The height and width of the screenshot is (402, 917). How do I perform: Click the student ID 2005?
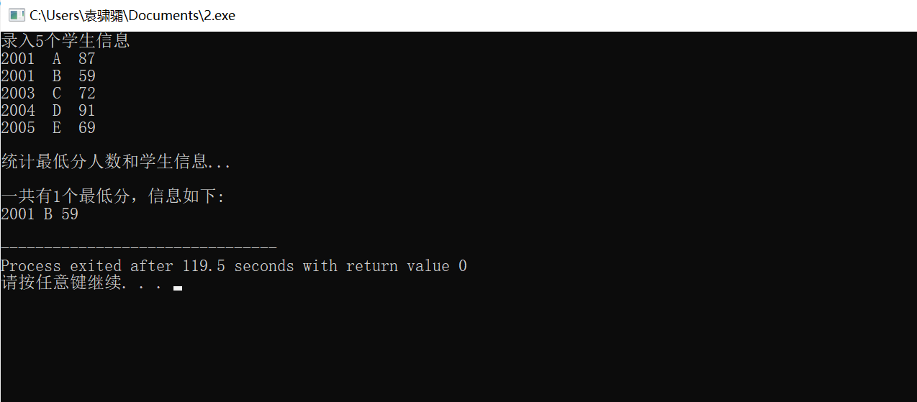[18, 128]
